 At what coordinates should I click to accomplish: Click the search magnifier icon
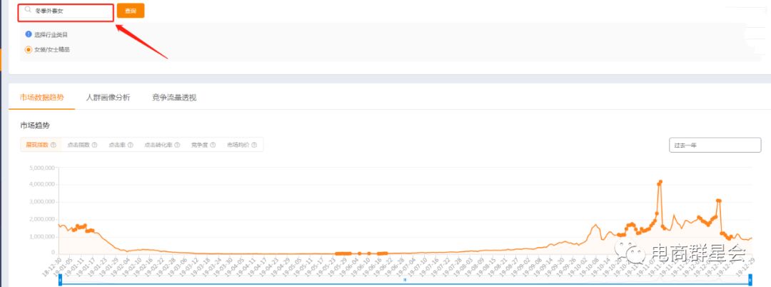pos(28,11)
